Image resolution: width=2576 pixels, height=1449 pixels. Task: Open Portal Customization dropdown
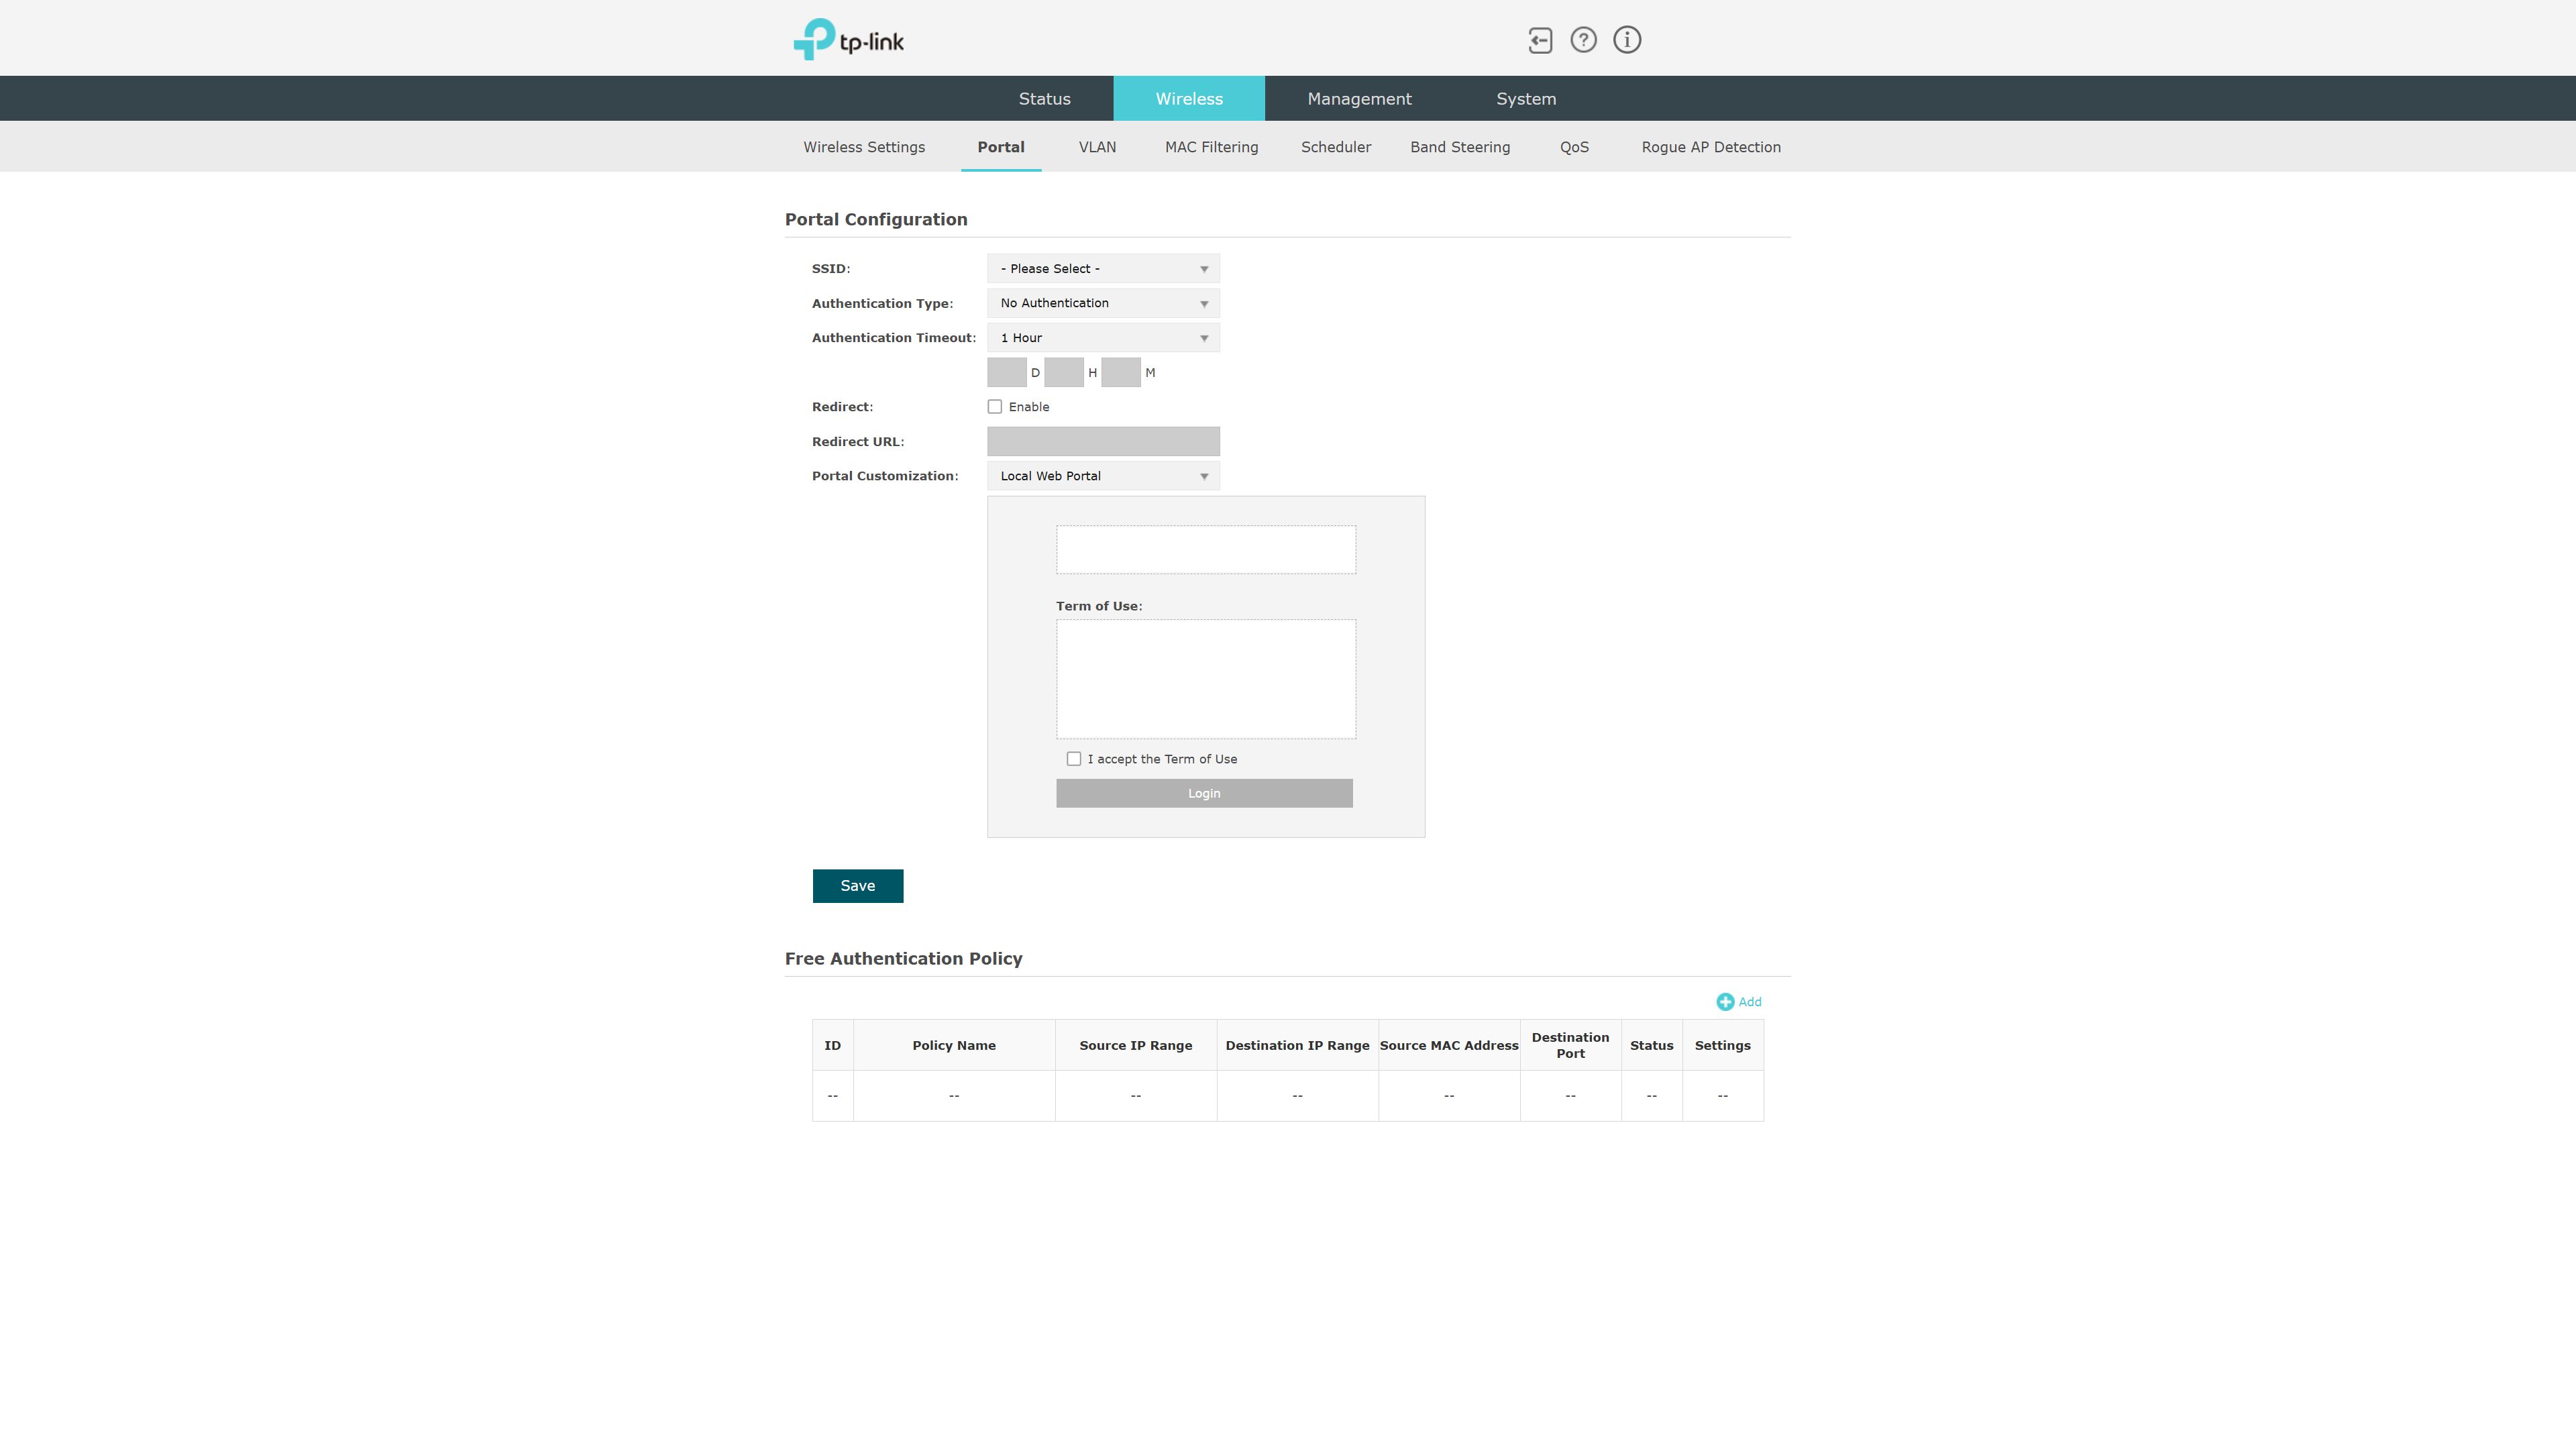(x=1103, y=476)
